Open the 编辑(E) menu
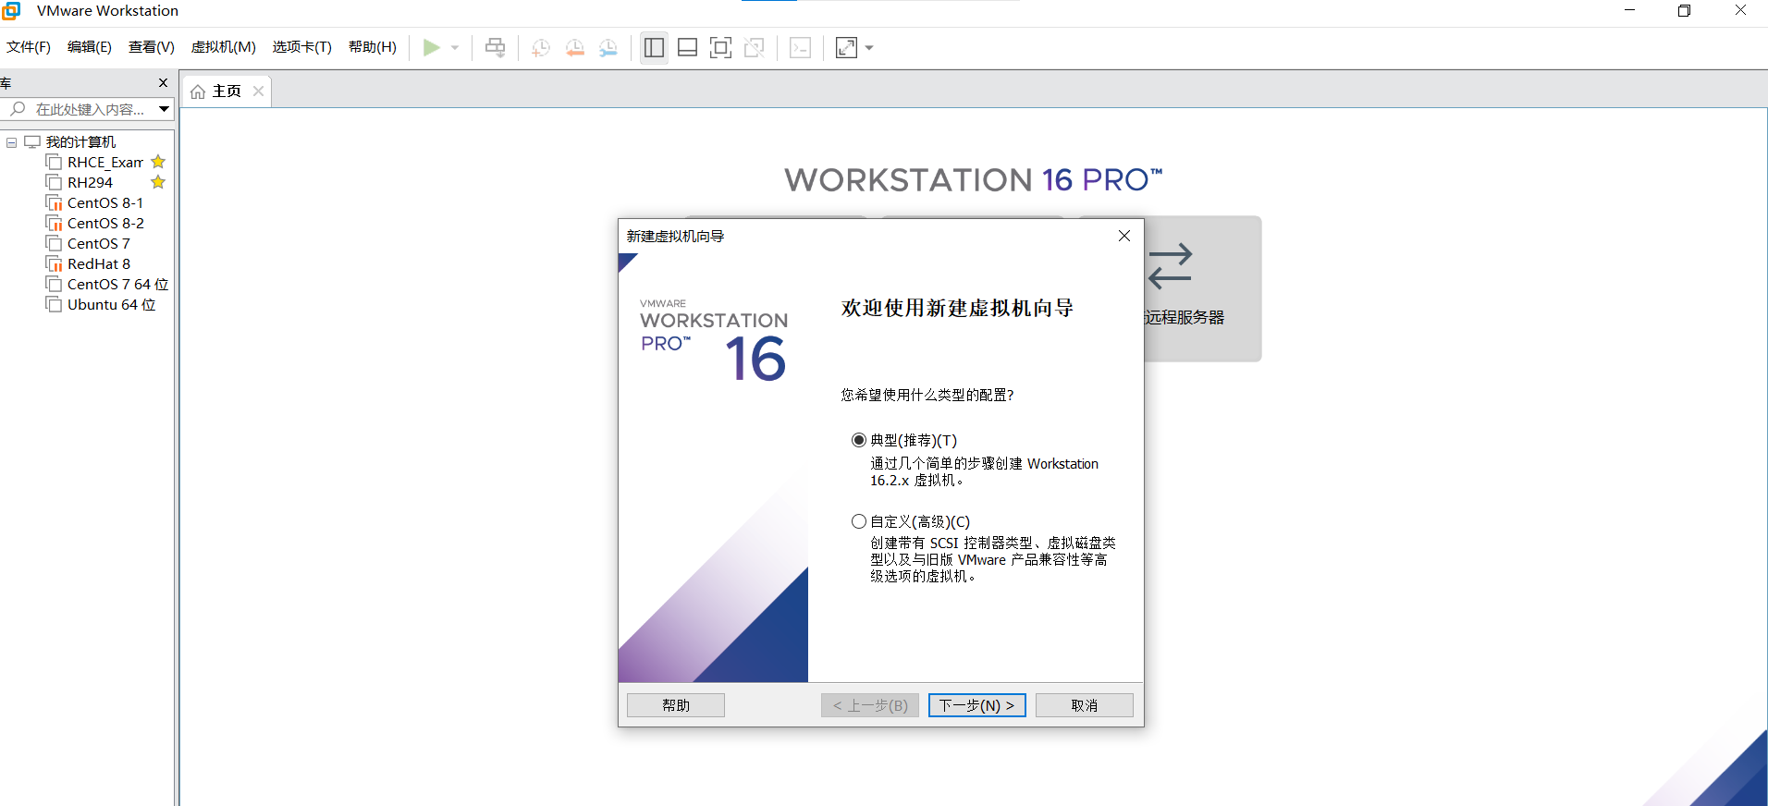The image size is (1768, 806). [90, 47]
